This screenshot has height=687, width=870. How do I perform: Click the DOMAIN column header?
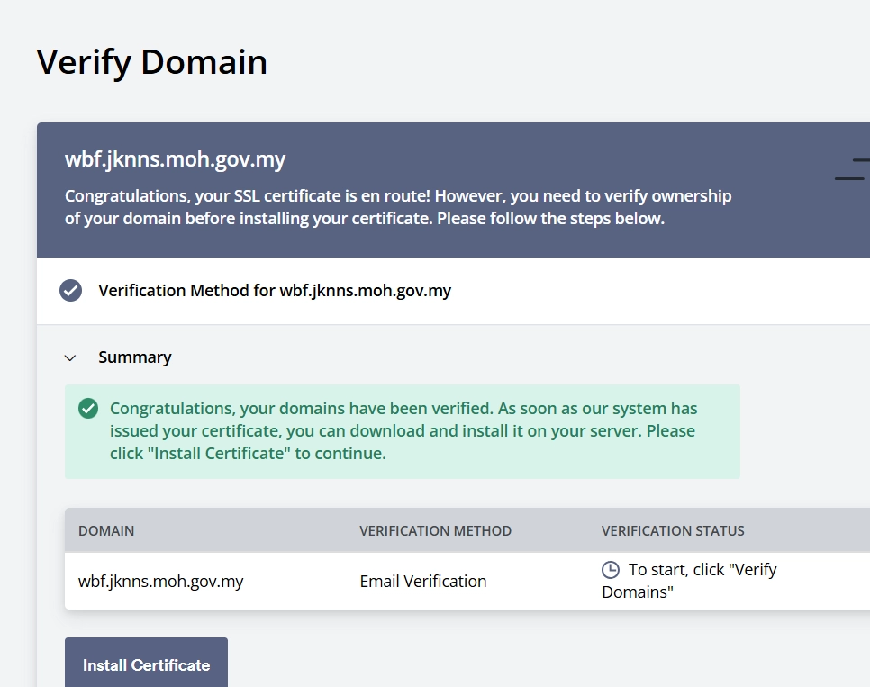click(x=106, y=531)
